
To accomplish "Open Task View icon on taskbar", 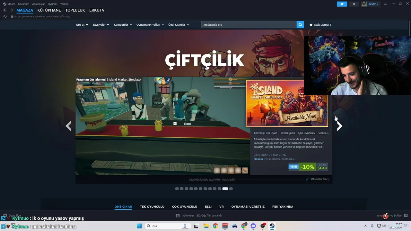I will point(196,226).
